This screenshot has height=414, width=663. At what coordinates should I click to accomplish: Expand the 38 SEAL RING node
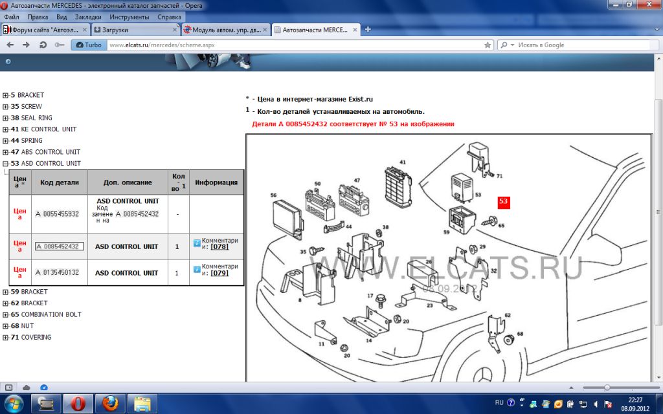[x=5, y=118]
